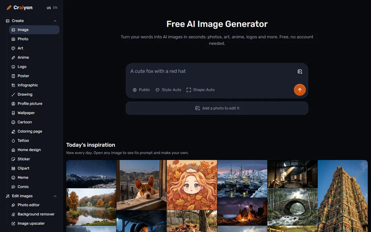Click the add image icon in prompt box
The width and height of the screenshot is (371, 232).
tap(300, 71)
